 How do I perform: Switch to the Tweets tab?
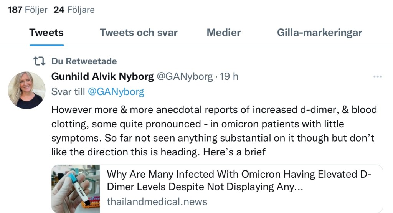[46, 33]
